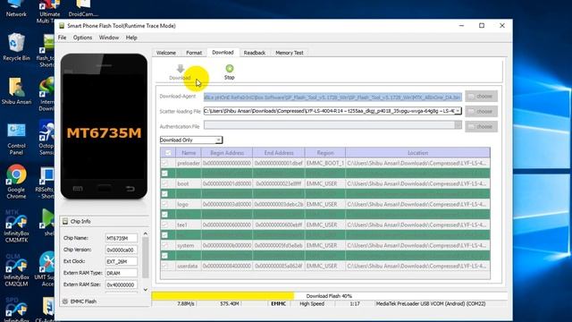This screenshot has width=572, height=322.
Task: Click the Chip Version field
Action: [x=122, y=250]
